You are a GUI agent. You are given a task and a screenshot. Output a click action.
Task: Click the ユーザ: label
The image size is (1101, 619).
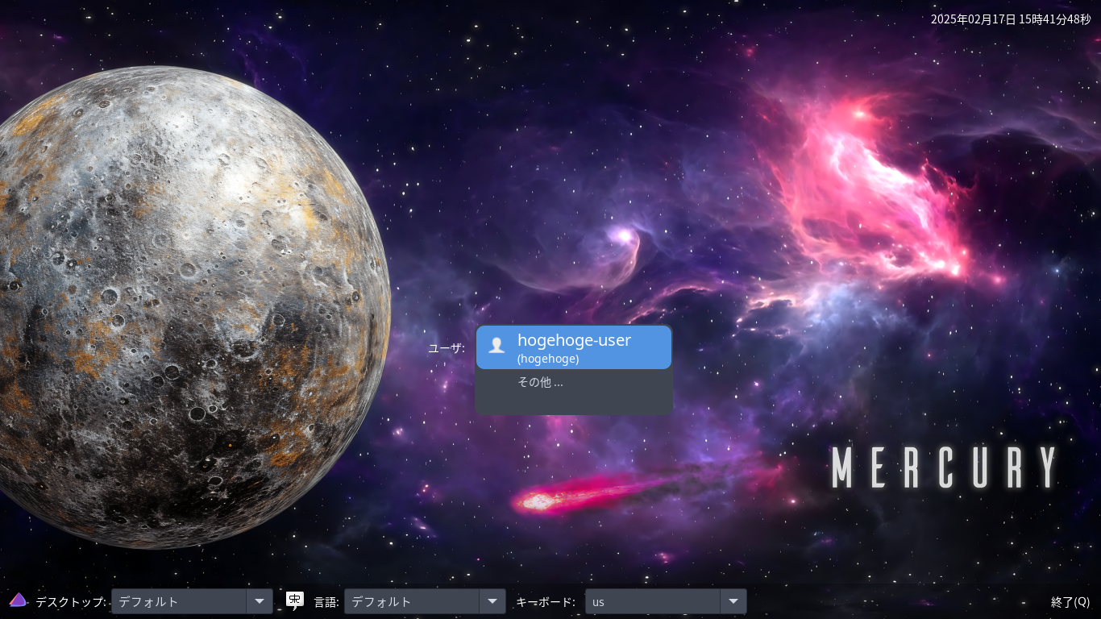click(447, 348)
